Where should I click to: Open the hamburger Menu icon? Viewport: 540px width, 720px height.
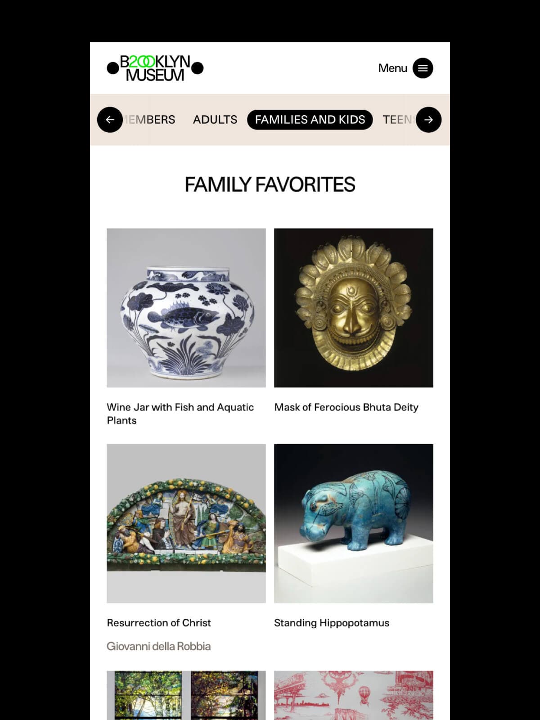423,68
